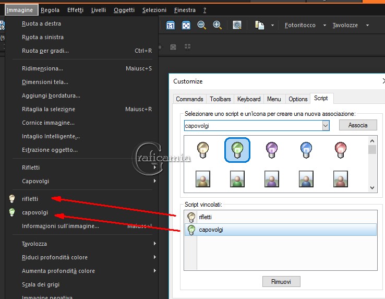Open the Selezioni menu
The height and width of the screenshot is (299, 385).
(154, 10)
